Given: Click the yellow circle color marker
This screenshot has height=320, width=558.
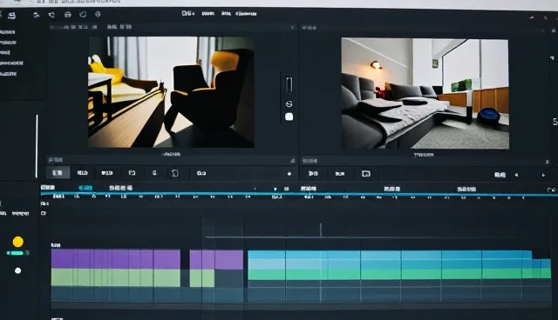Looking at the screenshot, I should [x=17, y=242].
